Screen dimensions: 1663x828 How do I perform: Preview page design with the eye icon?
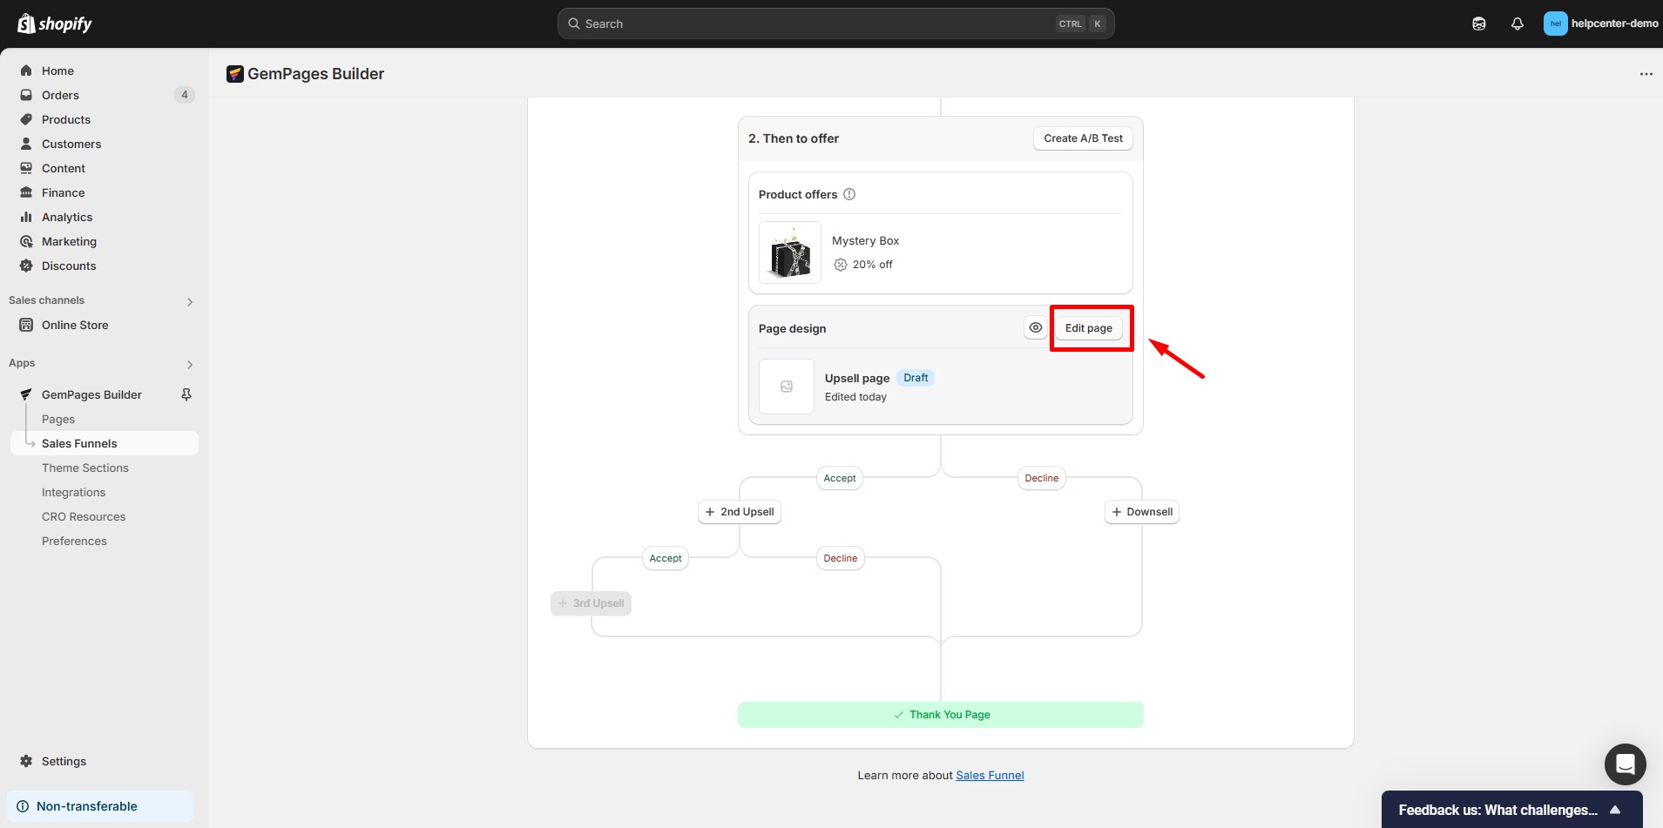pos(1035,328)
